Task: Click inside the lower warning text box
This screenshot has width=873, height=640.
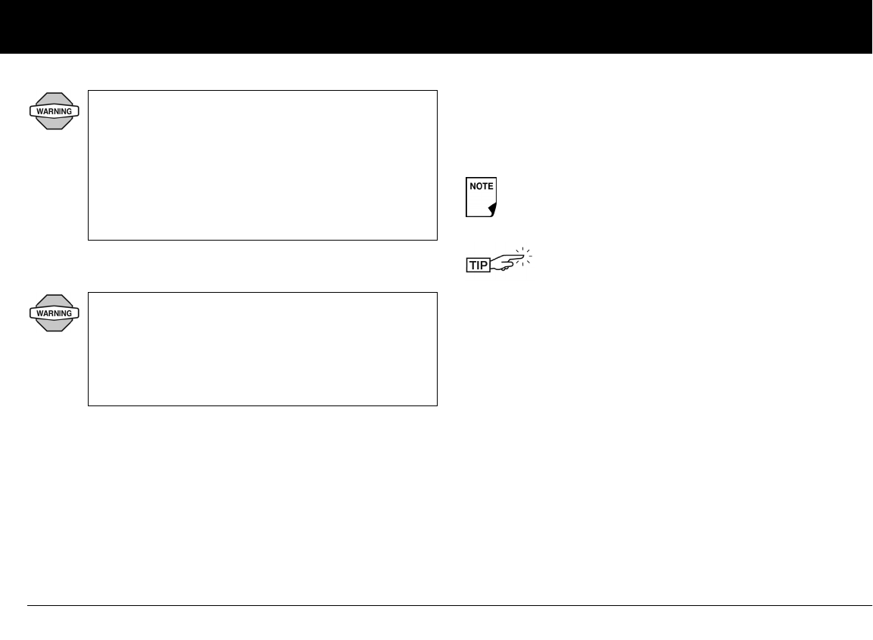Action: pos(263,349)
